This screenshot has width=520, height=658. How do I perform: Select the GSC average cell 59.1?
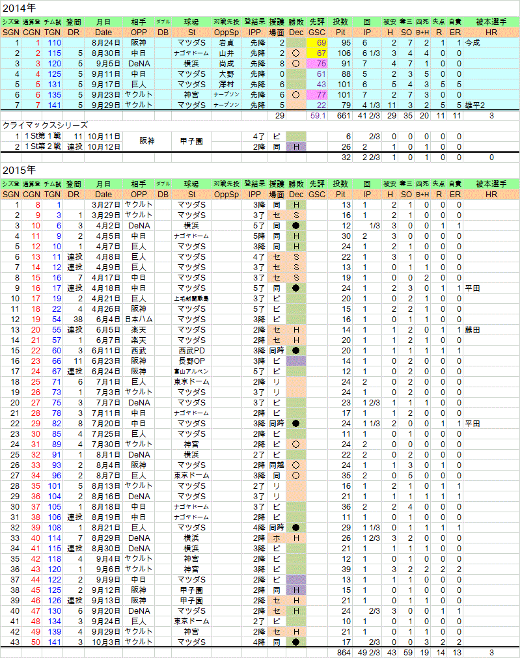point(317,116)
